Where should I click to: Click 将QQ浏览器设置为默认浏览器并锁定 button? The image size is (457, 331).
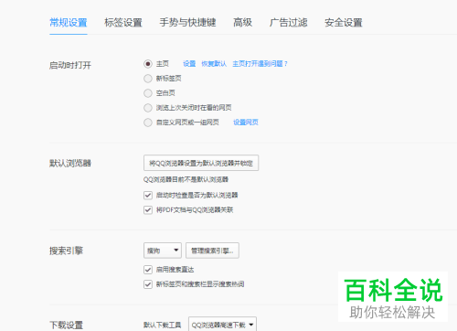(201, 163)
